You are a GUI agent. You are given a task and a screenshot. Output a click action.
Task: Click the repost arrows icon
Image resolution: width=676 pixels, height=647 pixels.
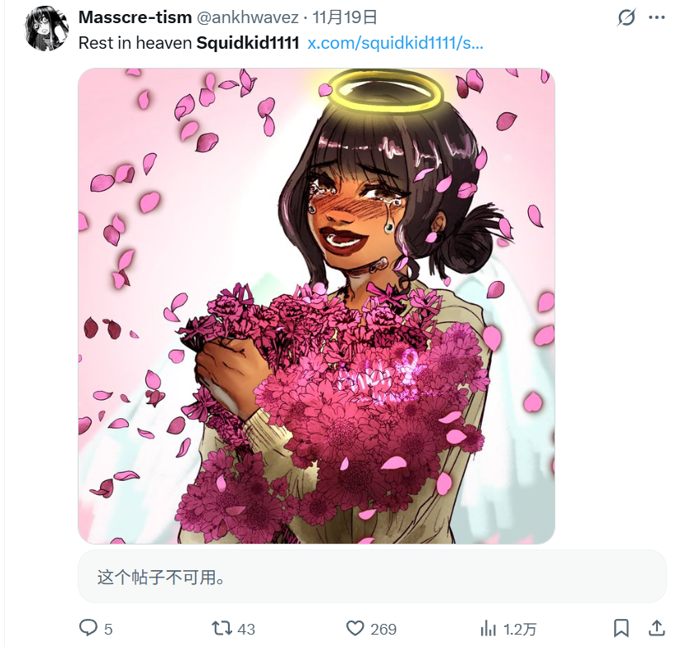point(222,628)
